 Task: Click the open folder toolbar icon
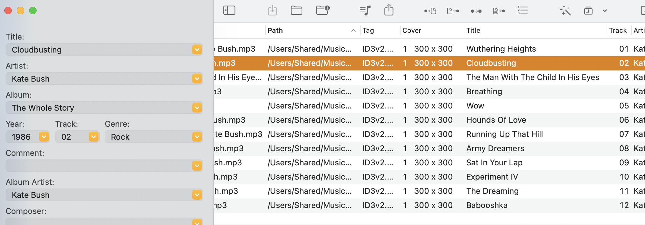[296, 11]
